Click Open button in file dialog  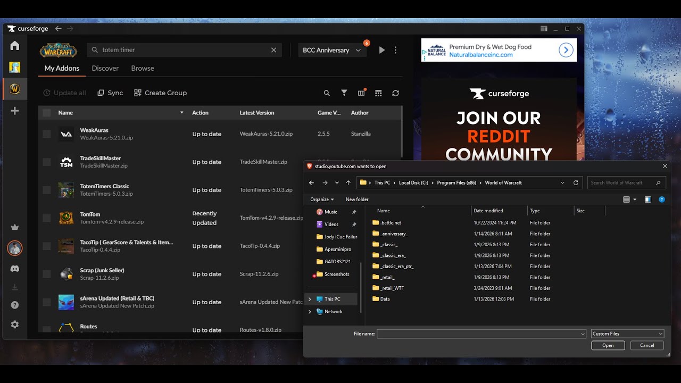(608, 346)
